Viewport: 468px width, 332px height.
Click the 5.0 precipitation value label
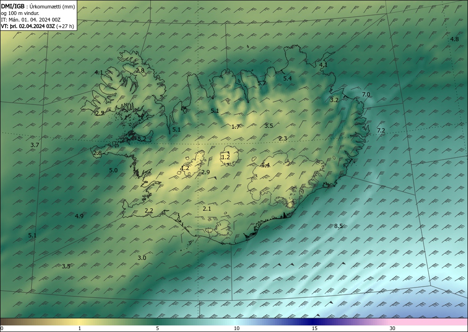113,170
